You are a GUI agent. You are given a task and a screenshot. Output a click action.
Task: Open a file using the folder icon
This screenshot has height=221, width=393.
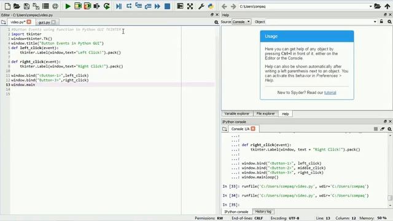tap(17, 6)
